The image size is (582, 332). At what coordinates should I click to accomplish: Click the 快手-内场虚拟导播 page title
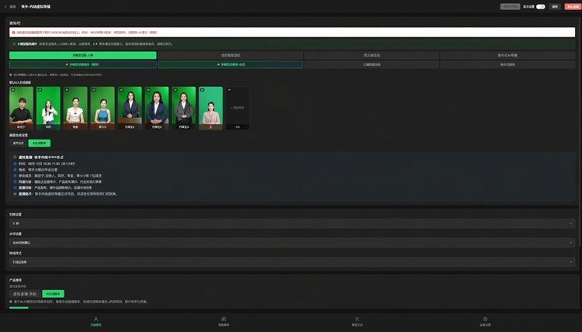(36, 7)
